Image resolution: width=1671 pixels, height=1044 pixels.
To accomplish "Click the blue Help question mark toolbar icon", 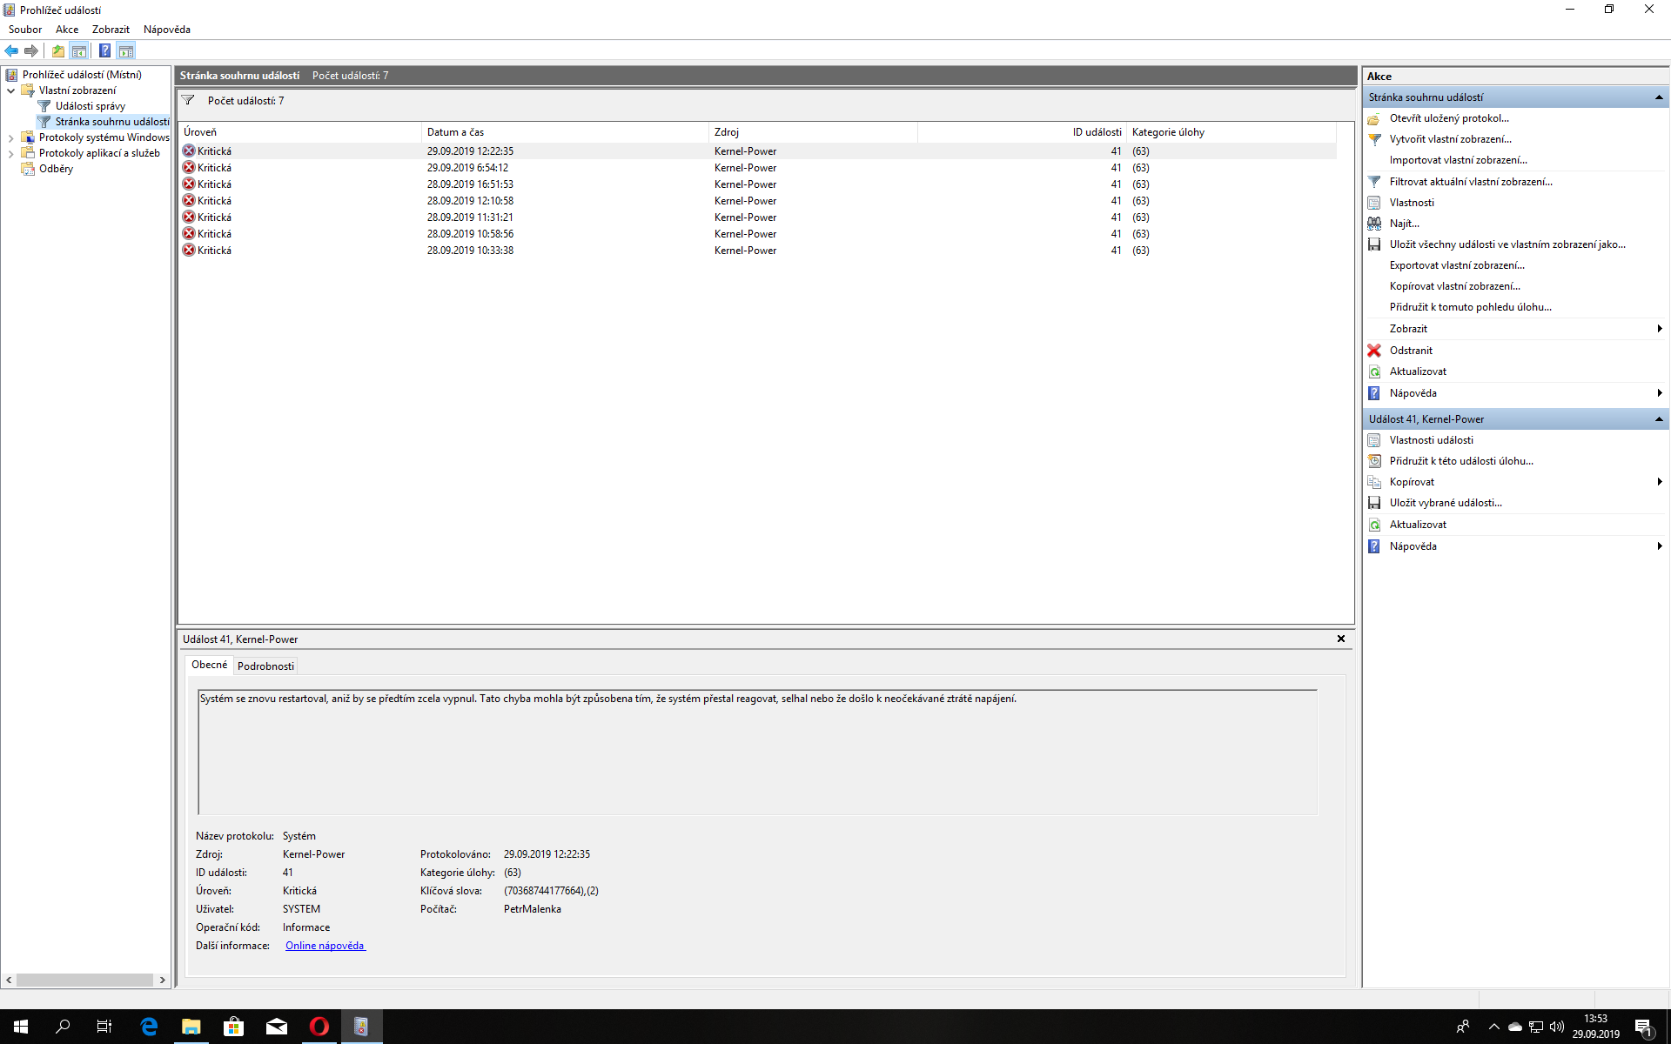I will pyautogui.click(x=104, y=50).
